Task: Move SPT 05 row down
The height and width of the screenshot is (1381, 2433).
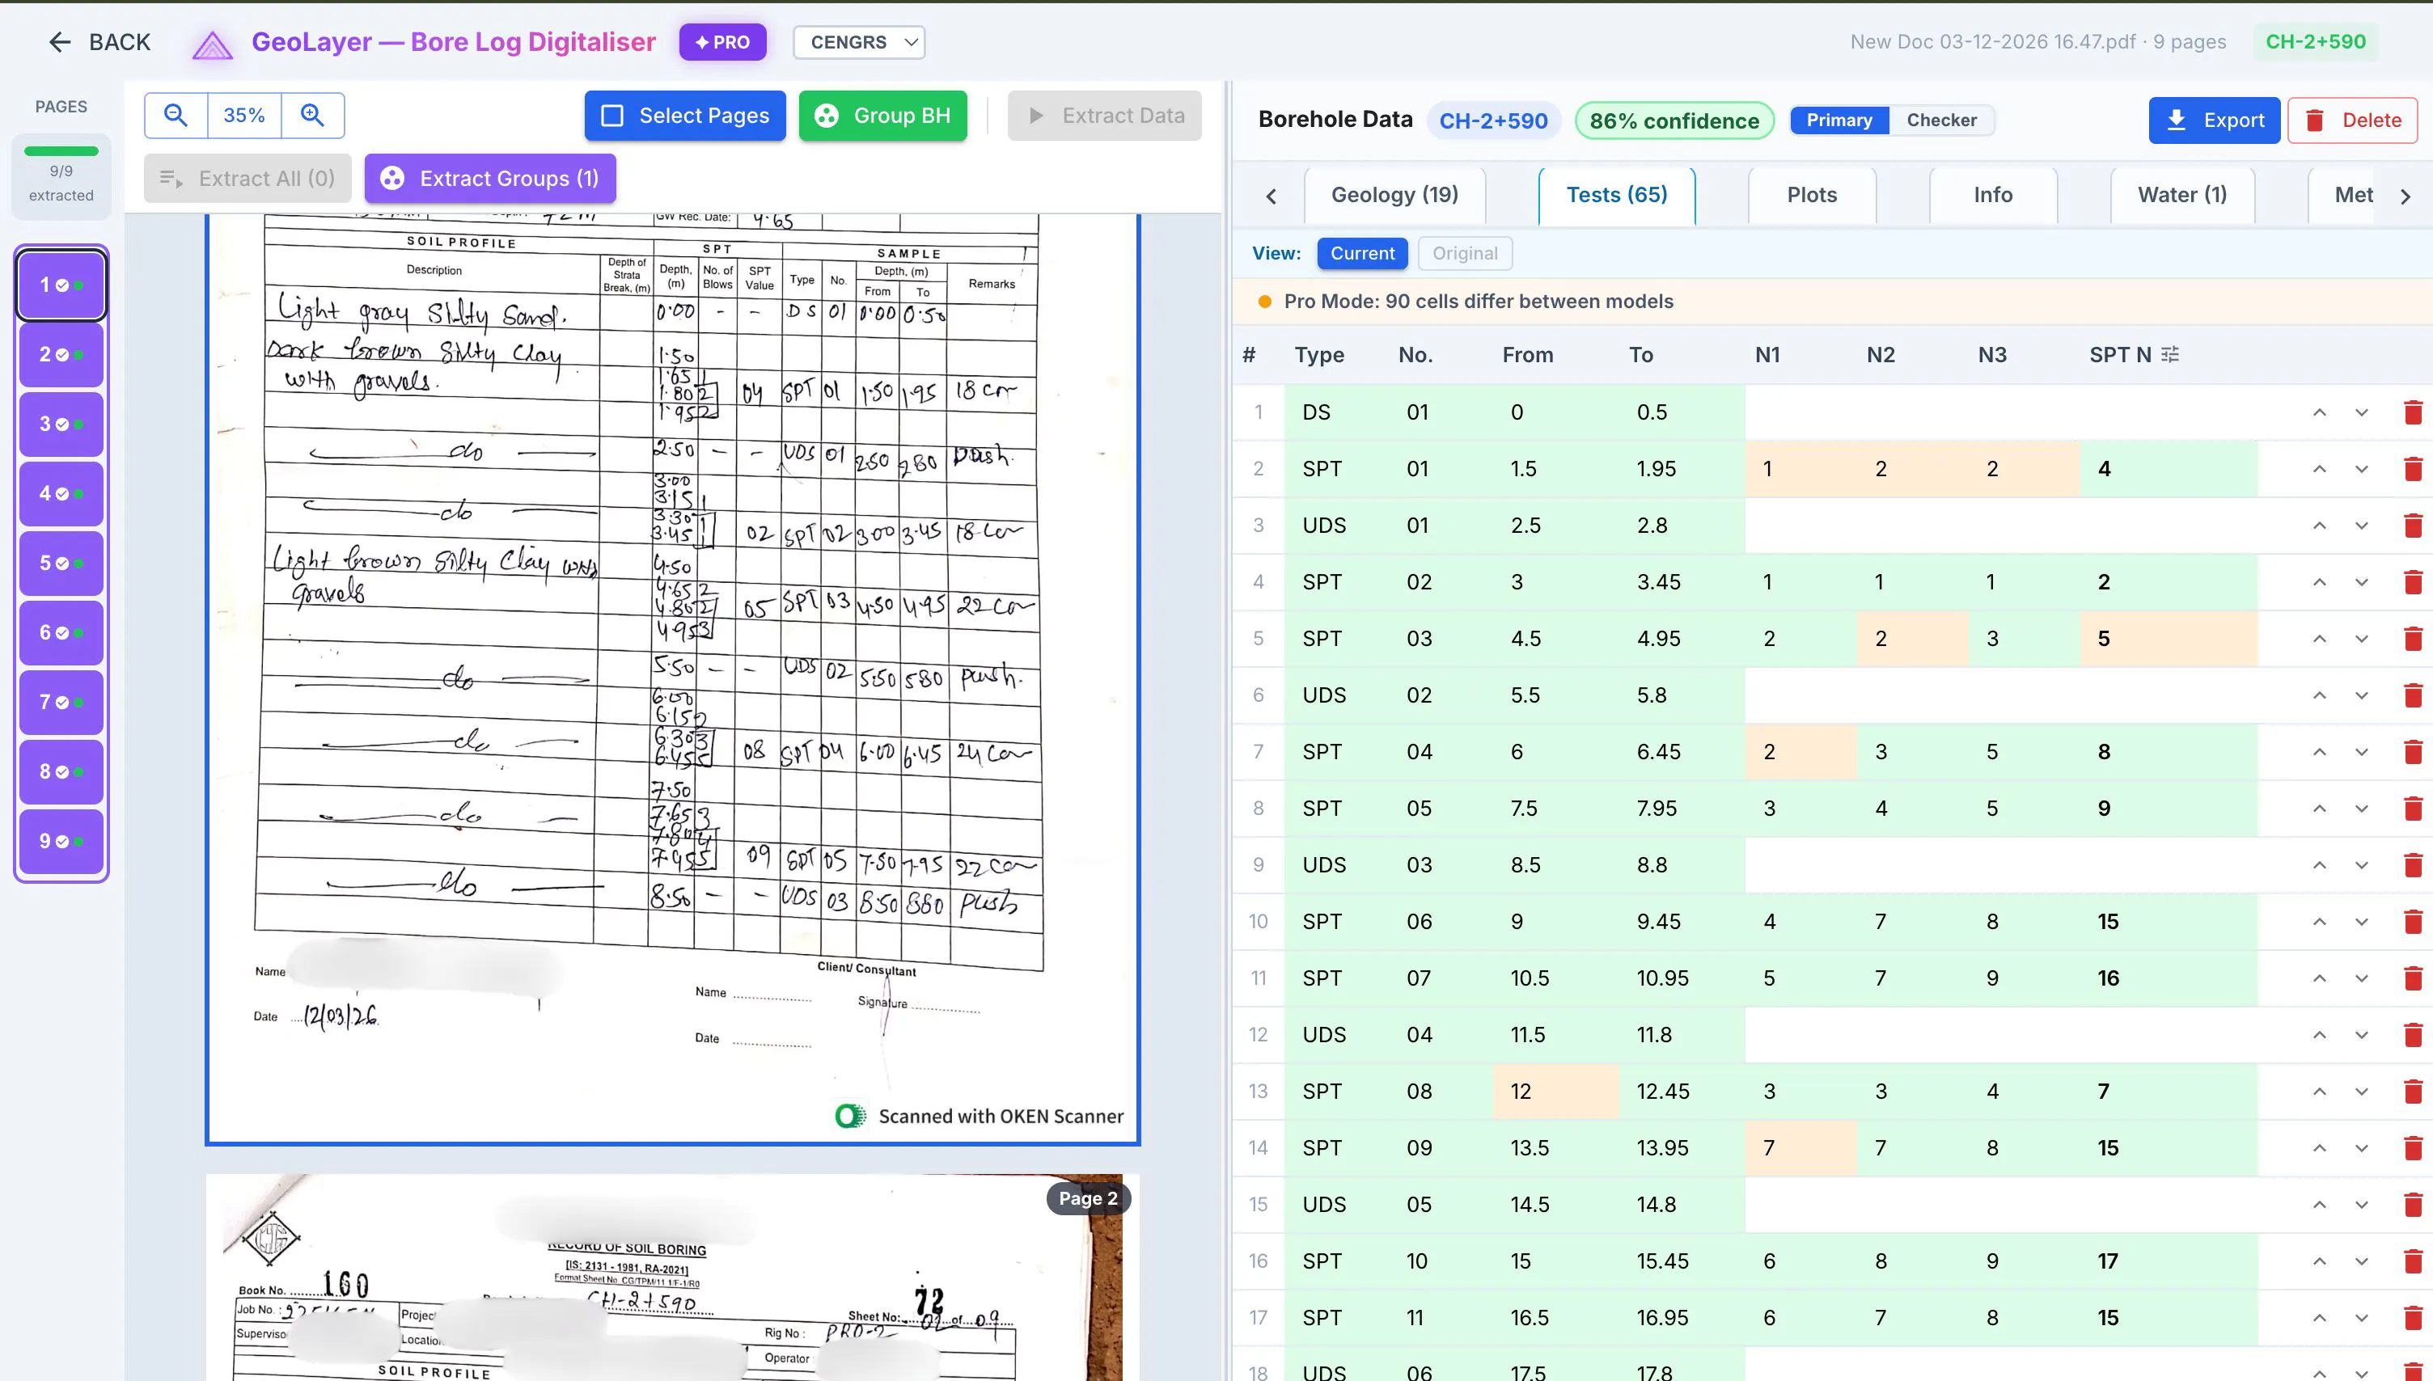Action: pos(2362,808)
